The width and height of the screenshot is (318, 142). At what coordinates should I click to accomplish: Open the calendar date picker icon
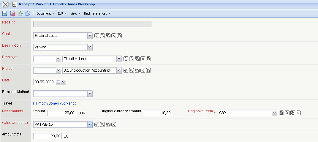click(x=58, y=82)
